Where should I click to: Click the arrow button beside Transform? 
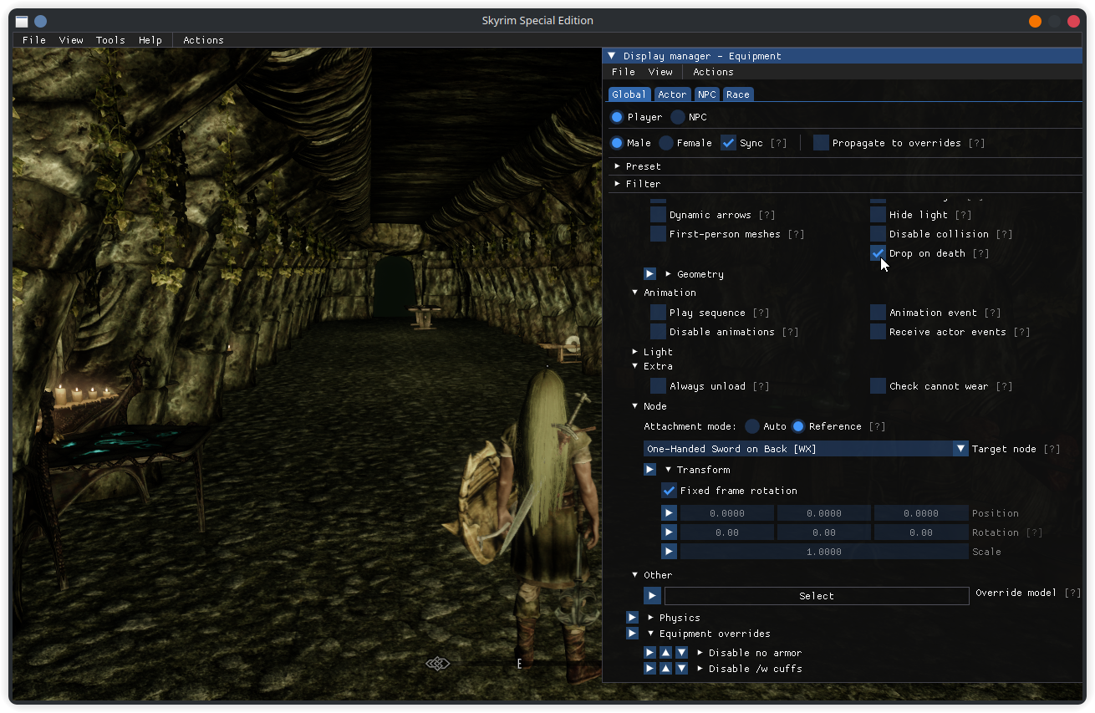[x=649, y=470]
